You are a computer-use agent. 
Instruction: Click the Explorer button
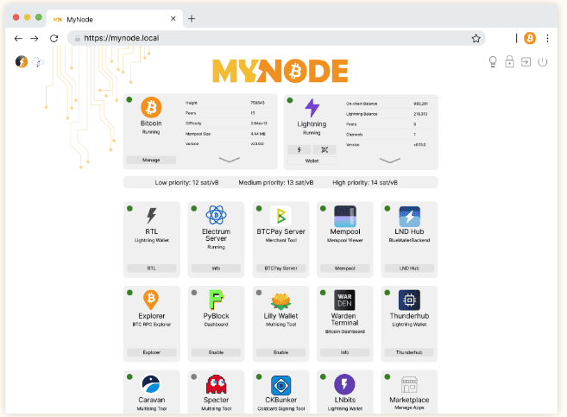pyautogui.click(x=152, y=352)
